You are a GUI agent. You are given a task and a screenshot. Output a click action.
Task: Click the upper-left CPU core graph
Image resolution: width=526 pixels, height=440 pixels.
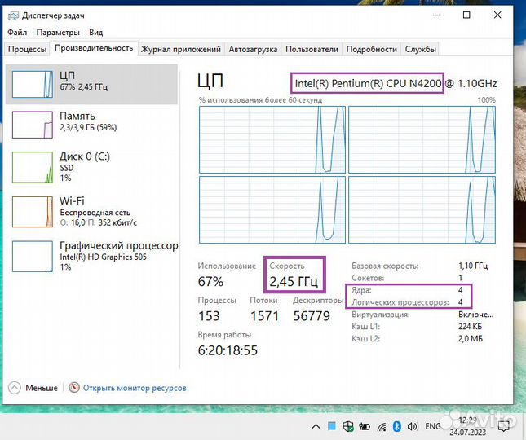point(272,139)
